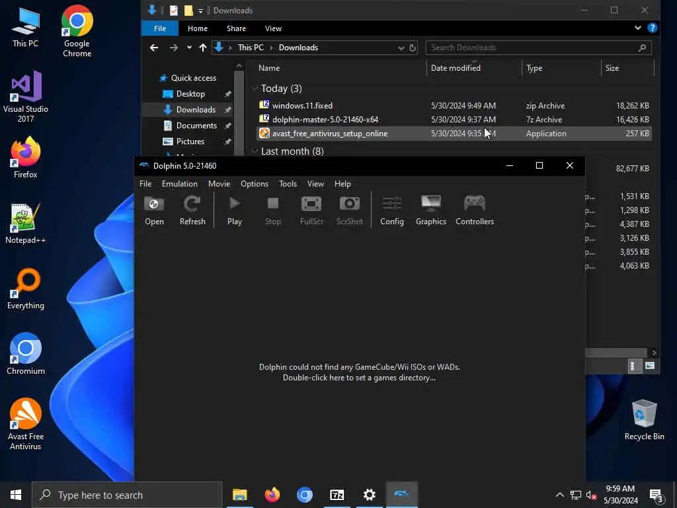Take a screenshot with ScrShot icon
This screenshot has width=677, height=508.
(349, 210)
